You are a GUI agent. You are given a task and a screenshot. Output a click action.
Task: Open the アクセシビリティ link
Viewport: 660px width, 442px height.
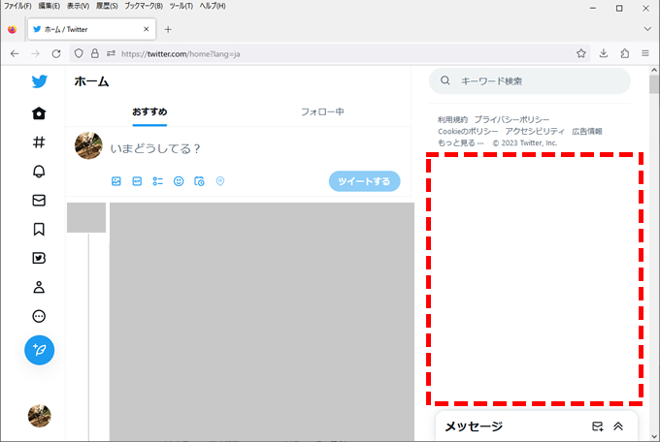tap(535, 131)
